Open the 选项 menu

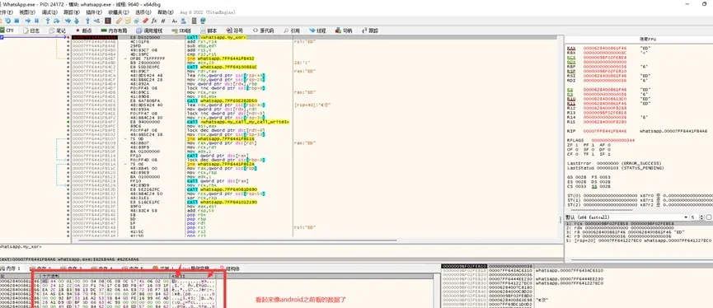click(x=143, y=12)
